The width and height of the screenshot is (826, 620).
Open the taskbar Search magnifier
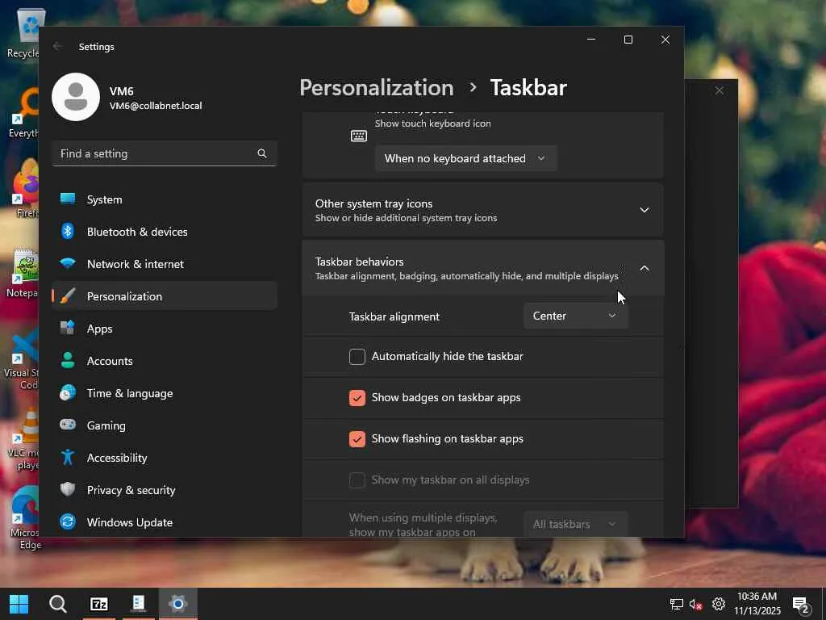(58, 604)
